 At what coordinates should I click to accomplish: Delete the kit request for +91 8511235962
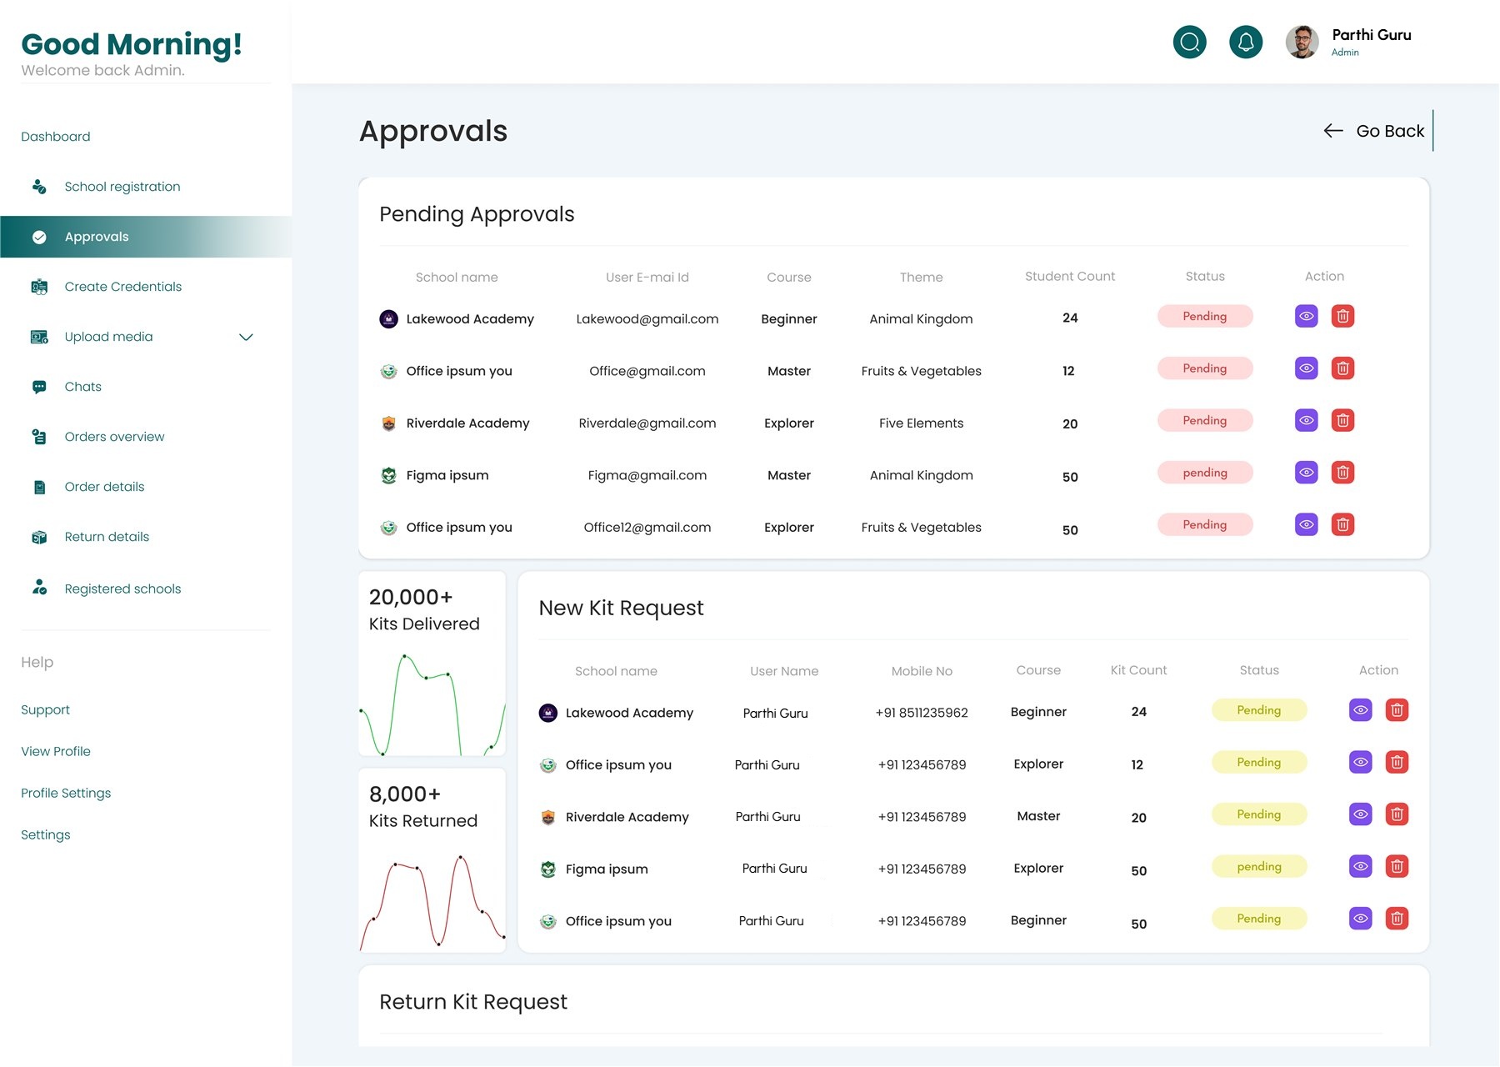tap(1397, 710)
